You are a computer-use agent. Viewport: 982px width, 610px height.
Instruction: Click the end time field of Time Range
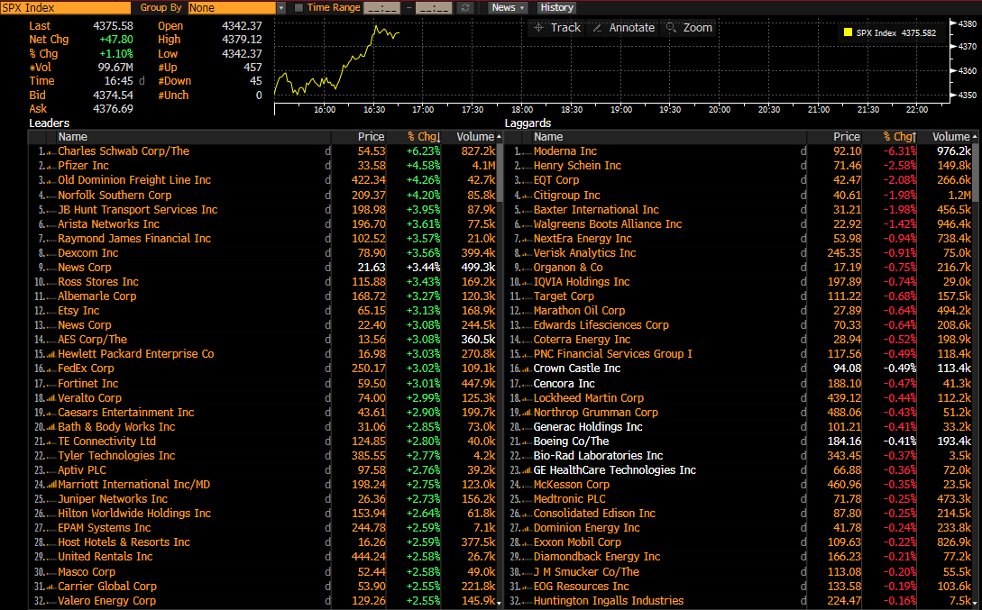point(434,7)
